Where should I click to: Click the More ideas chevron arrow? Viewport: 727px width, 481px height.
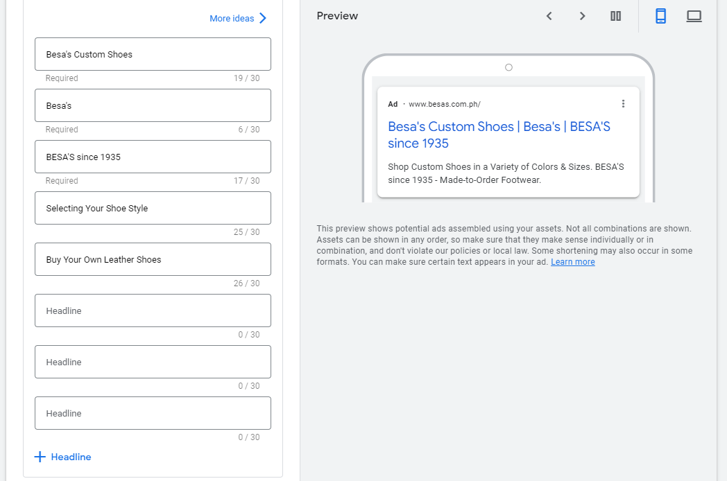pos(263,18)
